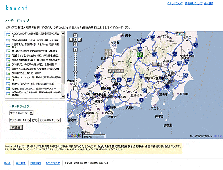Click the Google logo on the map
Image resolution: width=223 pixels, height=170 pixels.
74,135
